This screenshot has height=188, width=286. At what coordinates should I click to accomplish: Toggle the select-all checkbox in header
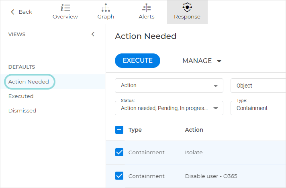pyautogui.click(x=119, y=130)
